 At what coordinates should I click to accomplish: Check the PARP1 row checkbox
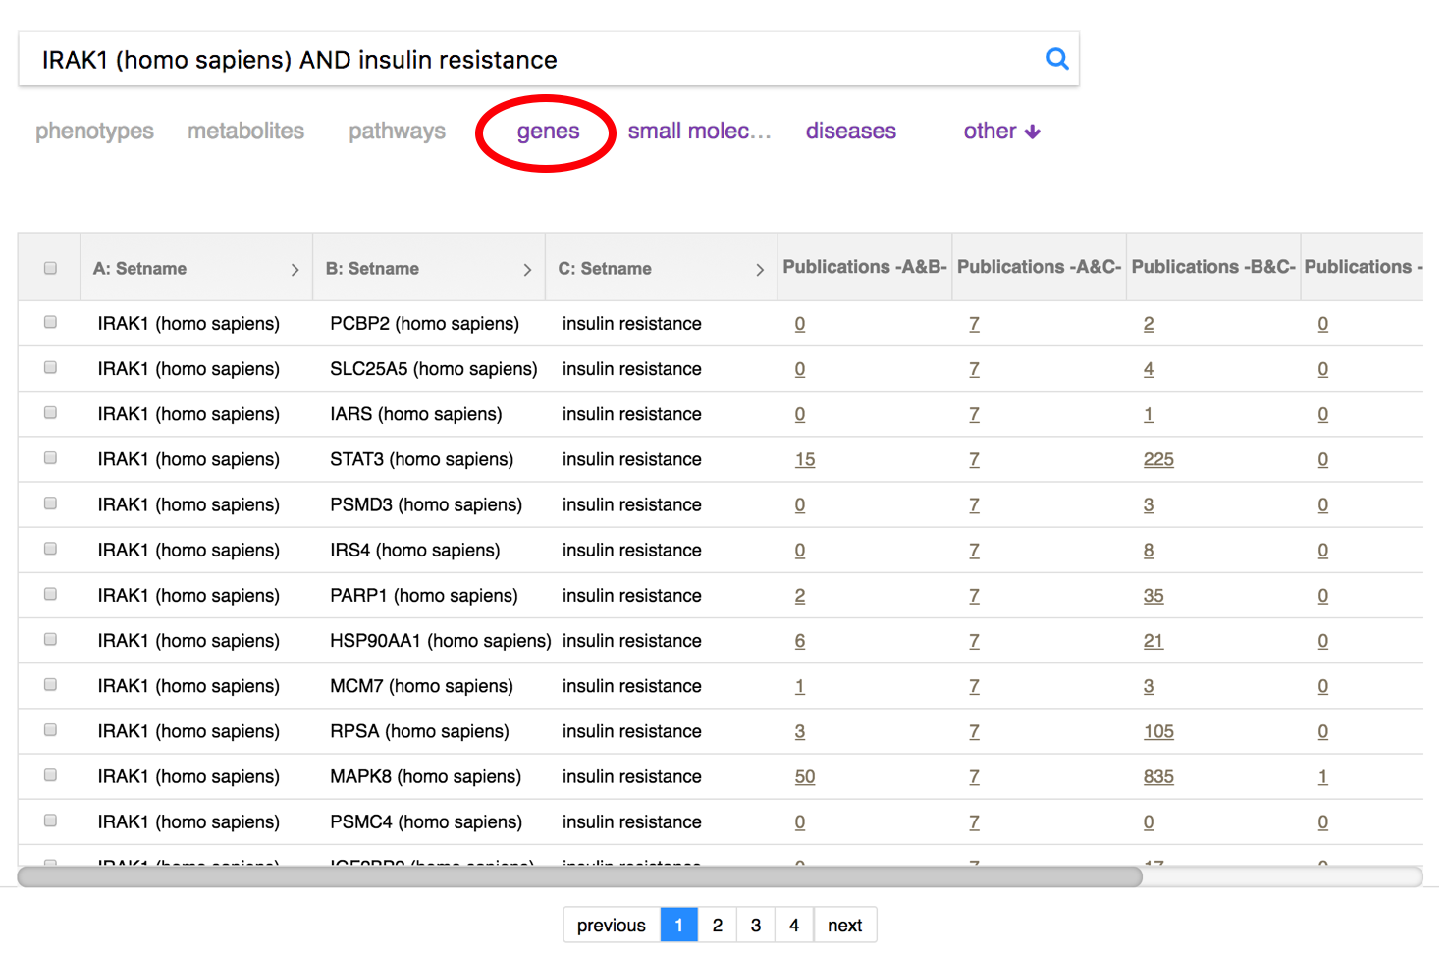pos(50,594)
